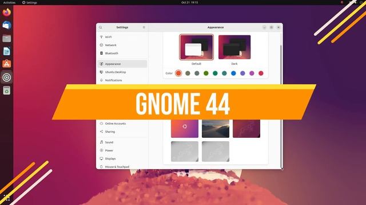
Task: Pick the blue accent color
Action: point(233,73)
